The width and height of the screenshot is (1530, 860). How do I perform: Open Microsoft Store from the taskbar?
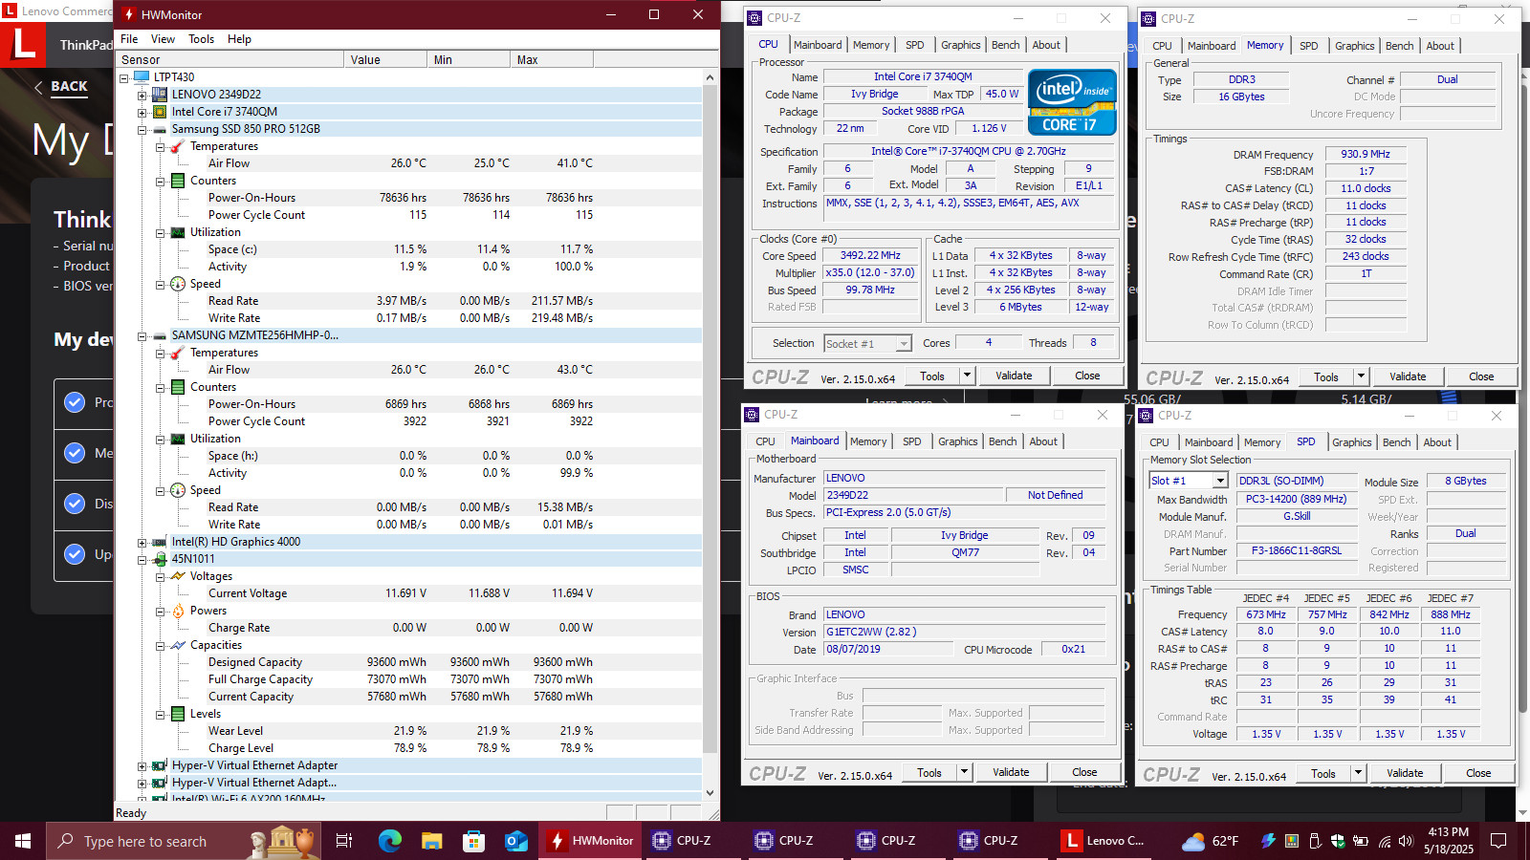(473, 841)
